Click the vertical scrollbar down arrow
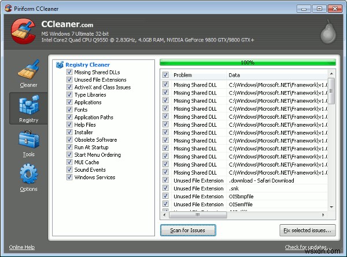This screenshot has height=257, width=347. tap(331, 207)
